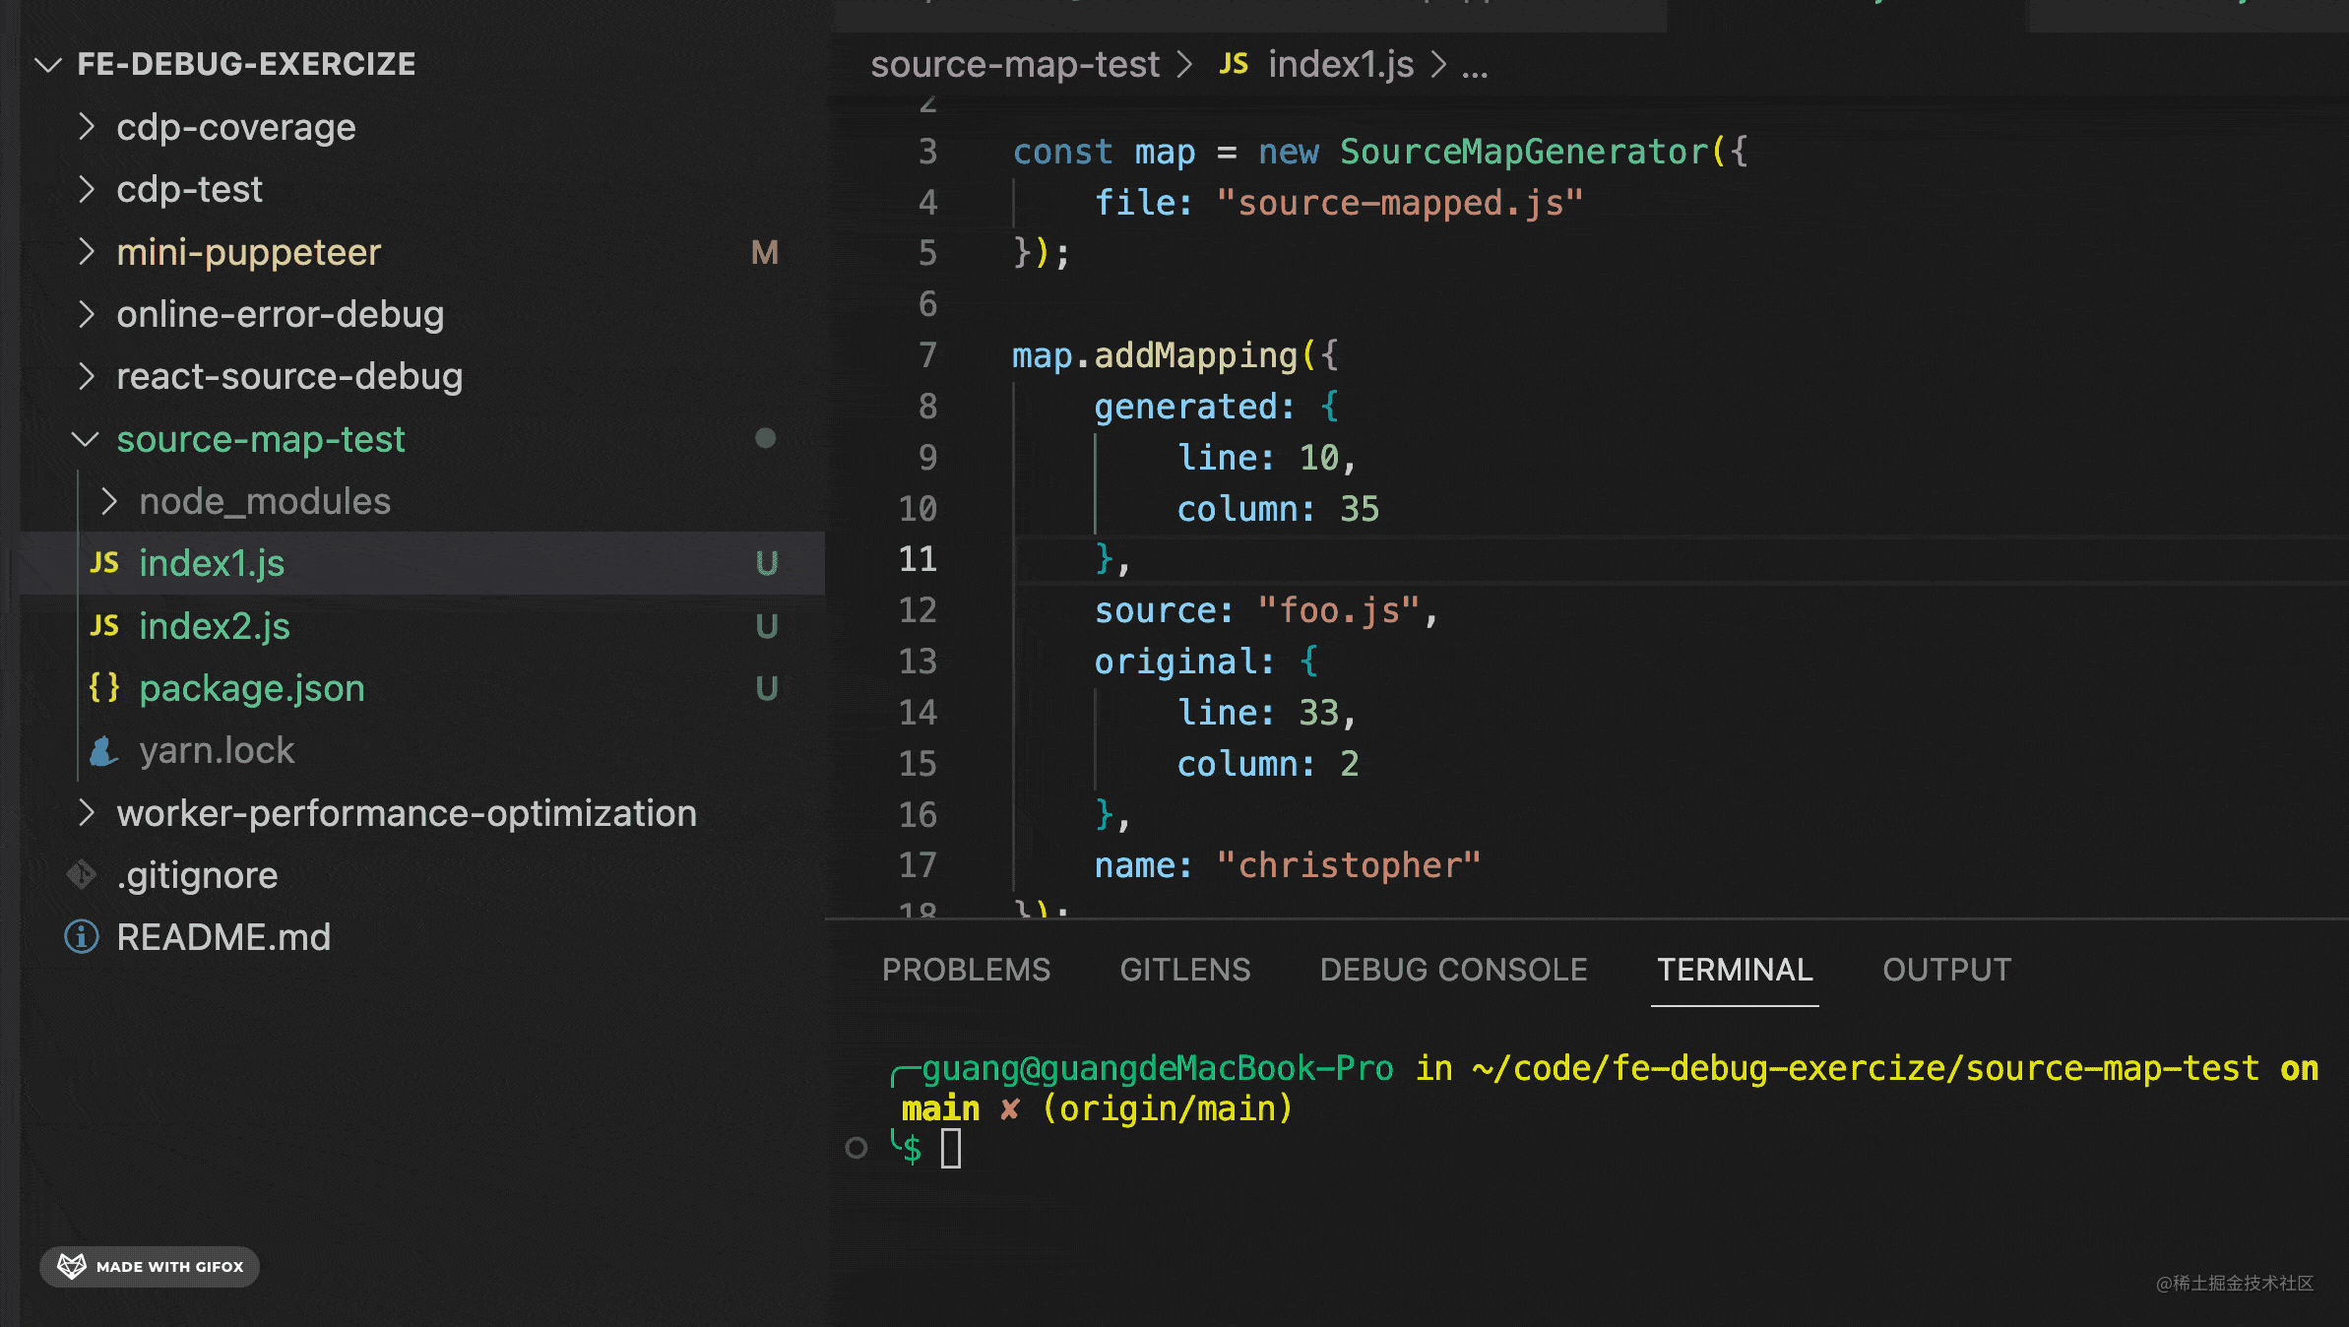Expand the cdp-test folder chevron

click(87, 189)
